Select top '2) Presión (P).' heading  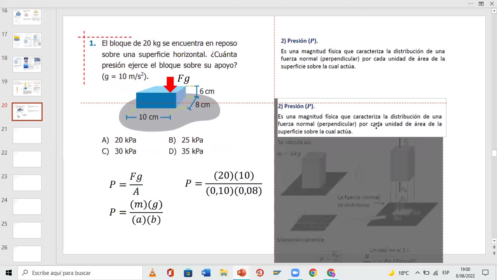[x=299, y=41]
